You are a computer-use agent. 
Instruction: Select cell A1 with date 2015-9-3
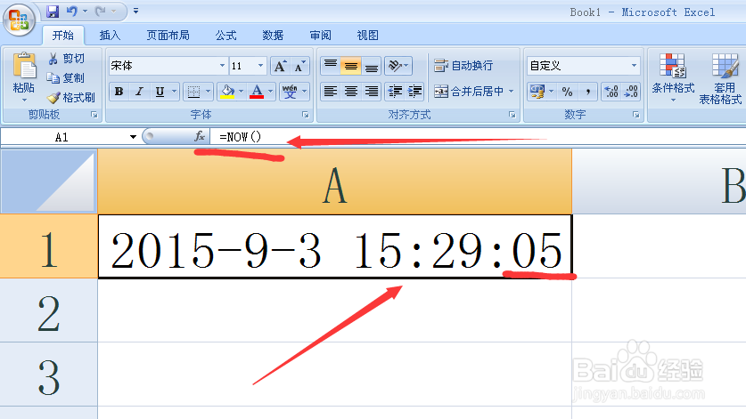[335, 246]
